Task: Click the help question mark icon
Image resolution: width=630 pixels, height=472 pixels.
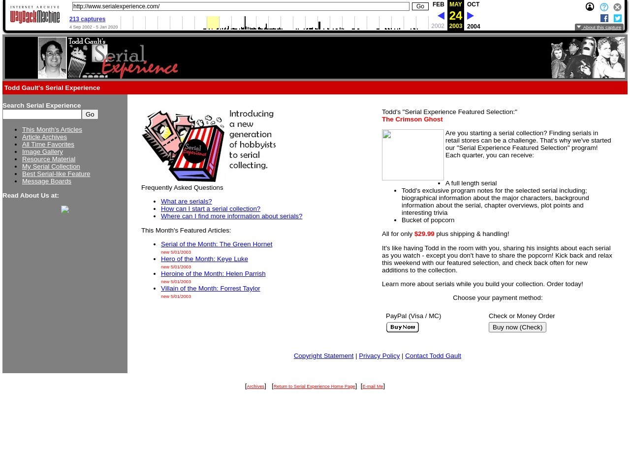Action: pos(604,7)
